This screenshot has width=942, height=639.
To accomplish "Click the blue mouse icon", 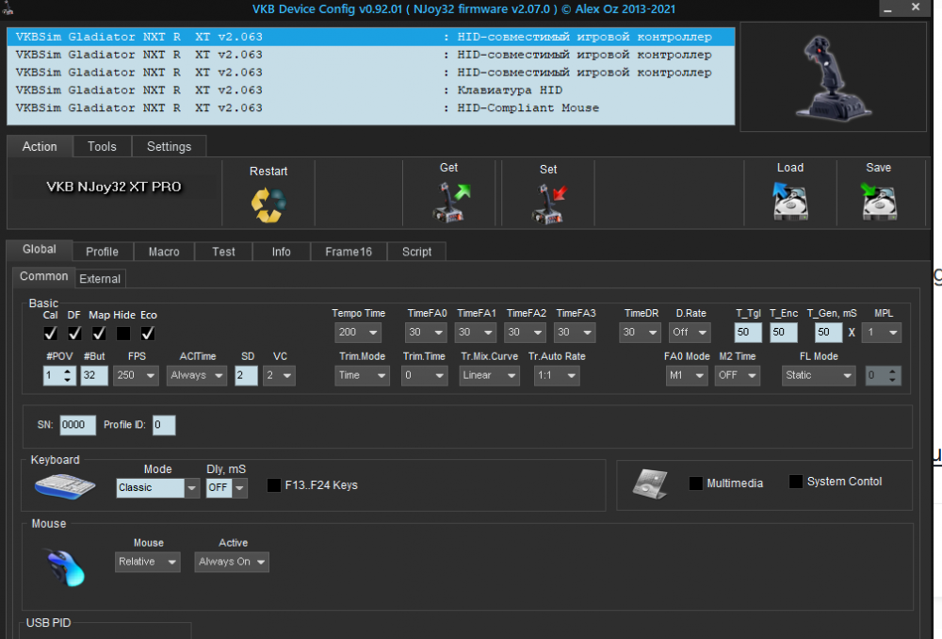I will click(x=66, y=567).
